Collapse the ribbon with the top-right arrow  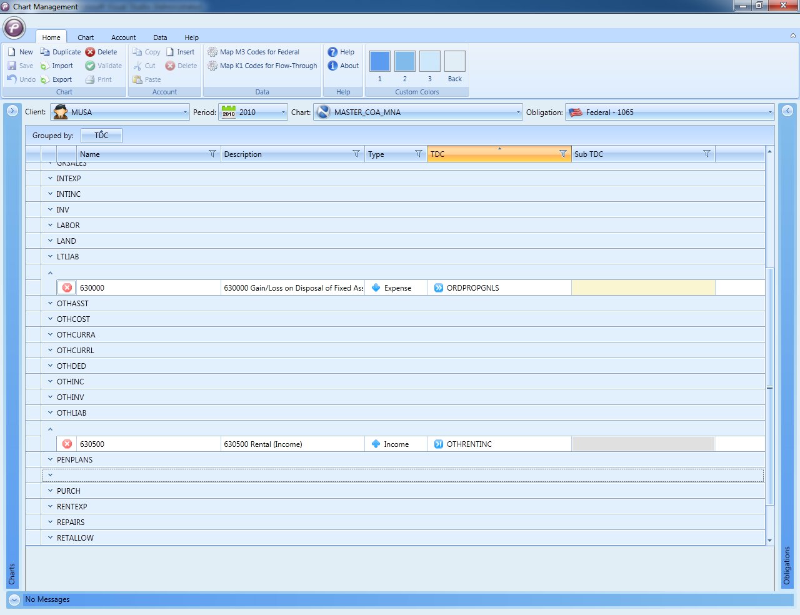click(793, 36)
